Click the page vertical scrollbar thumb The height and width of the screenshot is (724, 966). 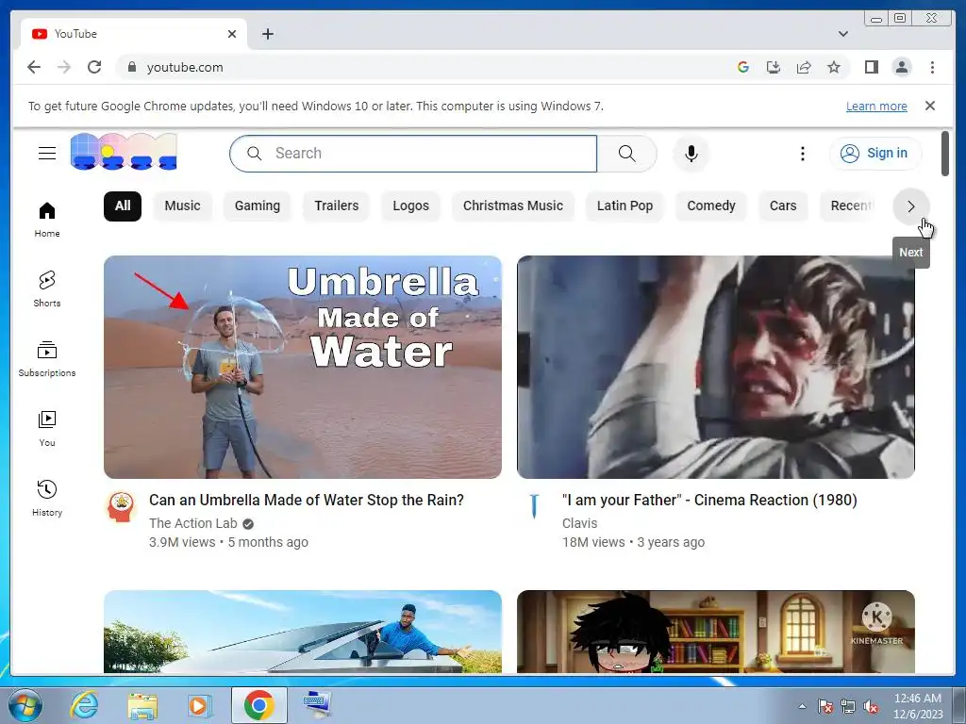pyautogui.click(x=945, y=154)
